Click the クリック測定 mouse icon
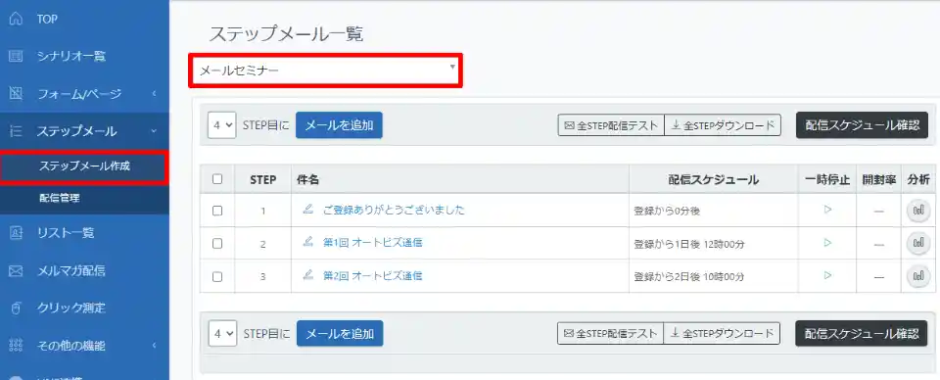This screenshot has width=940, height=380. tap(17, 309)
